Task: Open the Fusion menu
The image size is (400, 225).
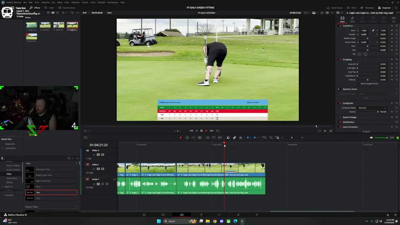Action: pos(85,2)
